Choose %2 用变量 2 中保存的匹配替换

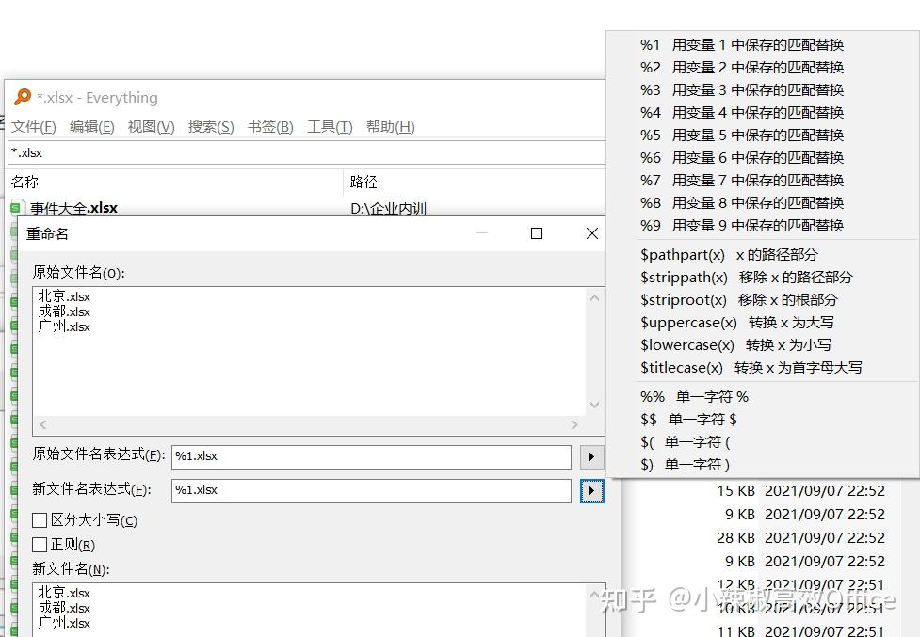click(742, 68)
